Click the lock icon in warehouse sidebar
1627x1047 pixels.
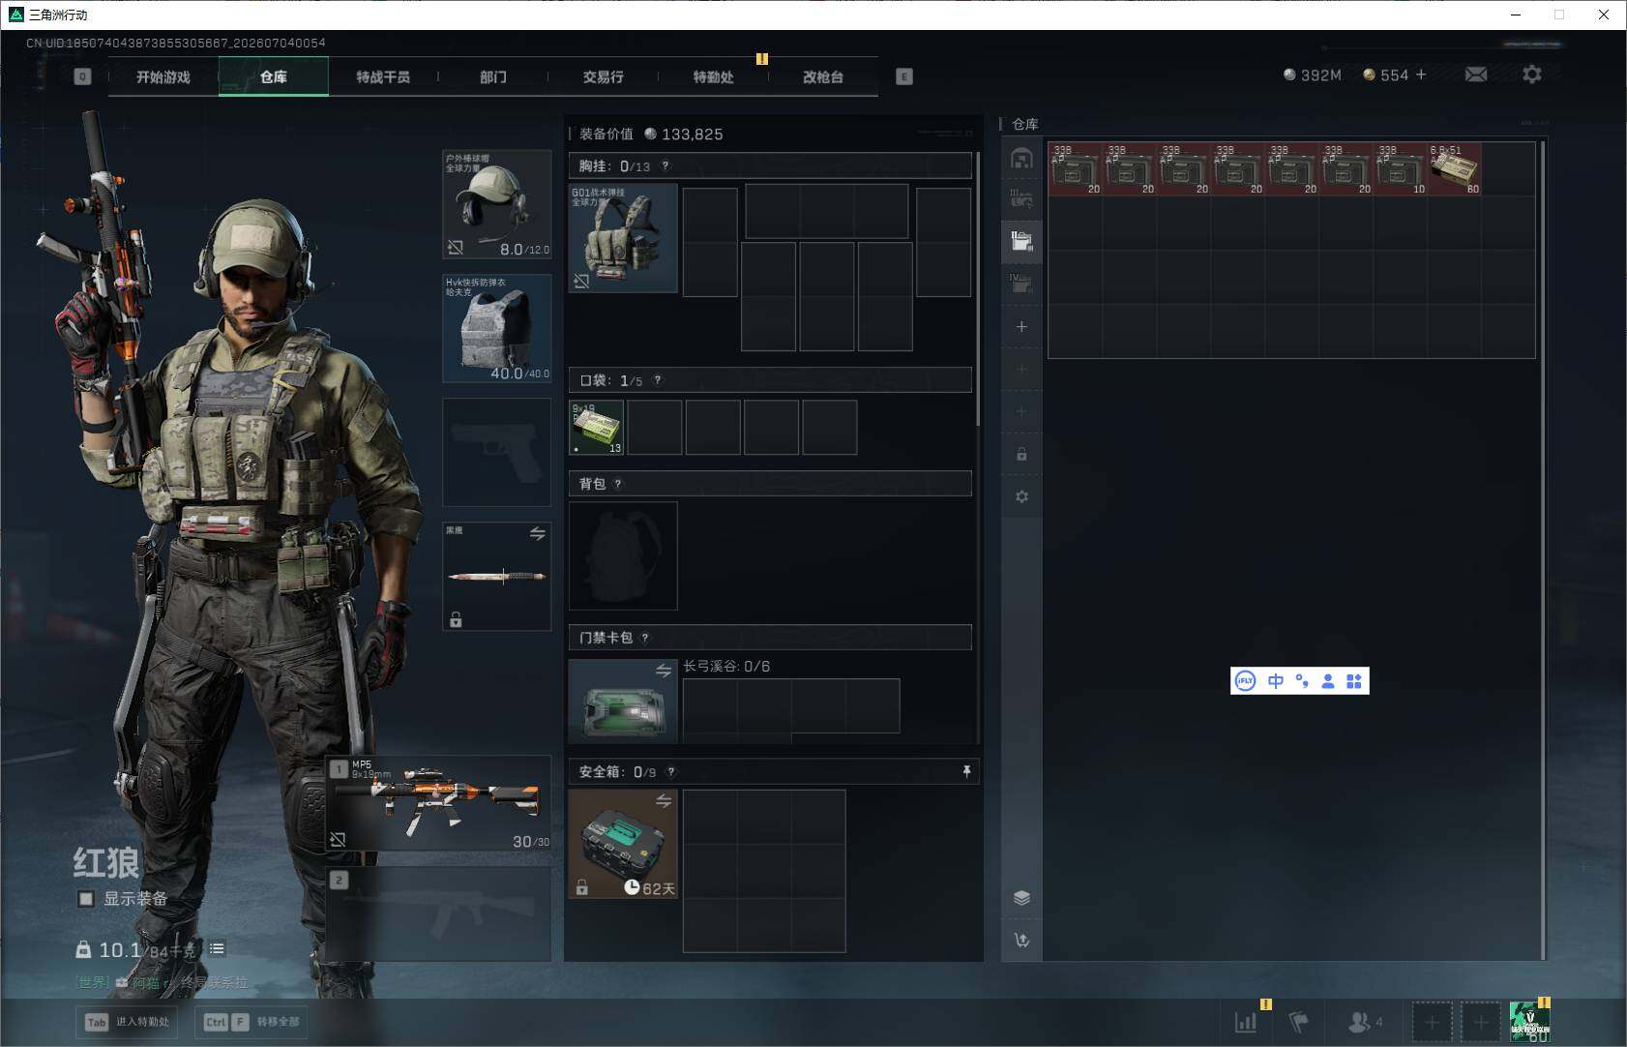(1021, 454)
